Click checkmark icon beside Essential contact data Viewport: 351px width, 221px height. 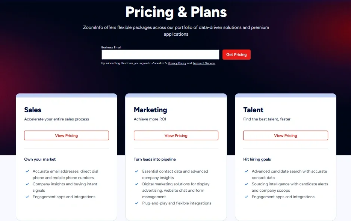[x=137, y=171]
